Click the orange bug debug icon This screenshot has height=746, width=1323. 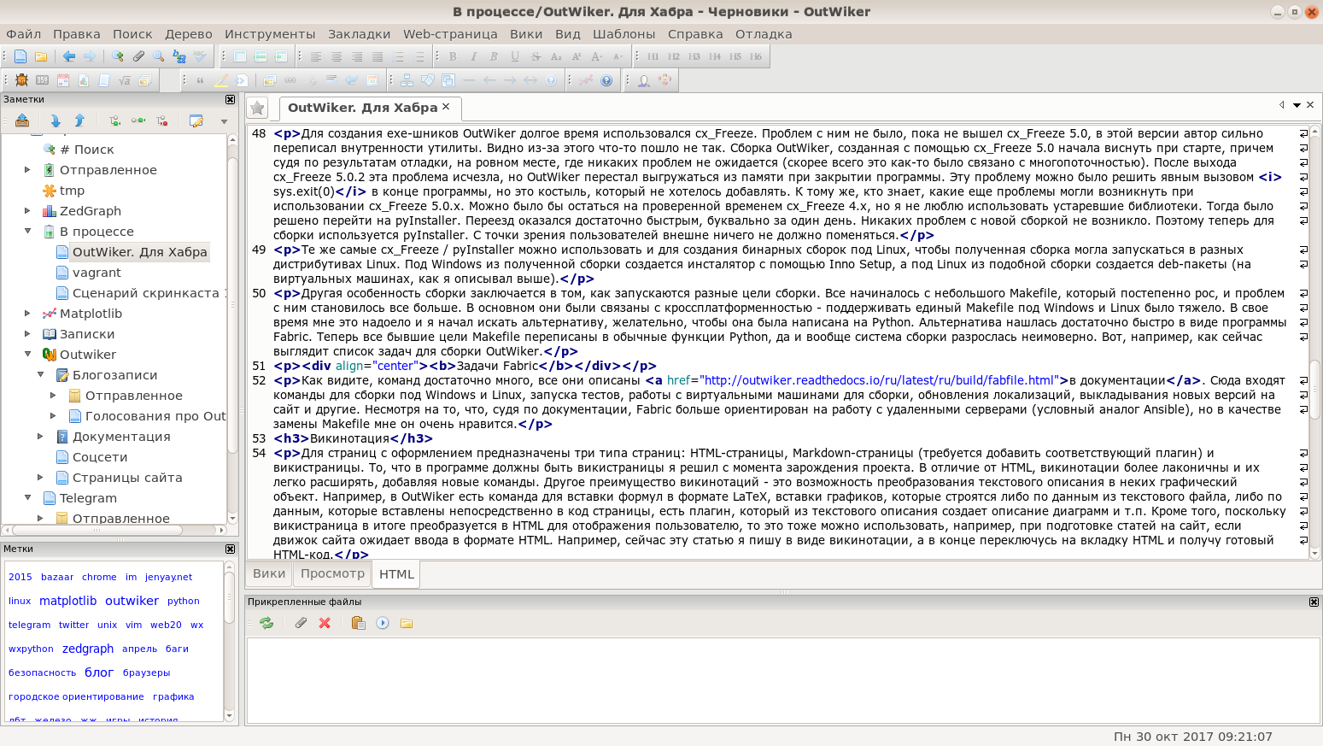21,80
